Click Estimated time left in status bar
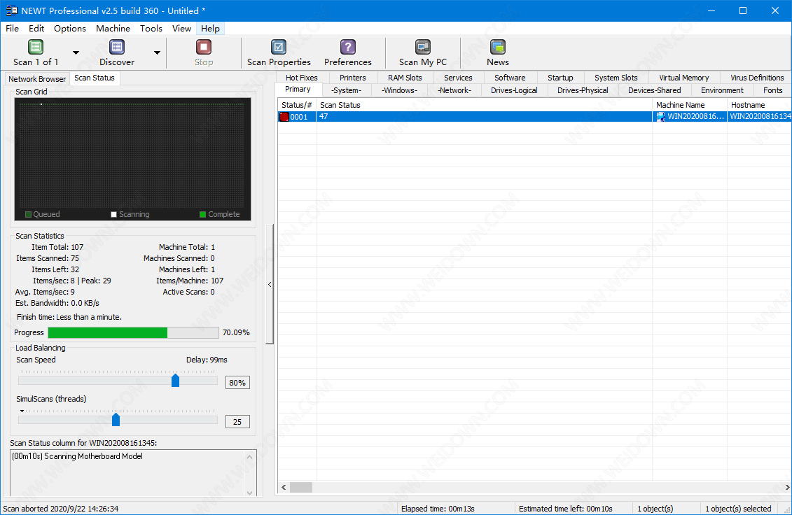Viewport: 792px width, 515px height. tap(565, 509)
